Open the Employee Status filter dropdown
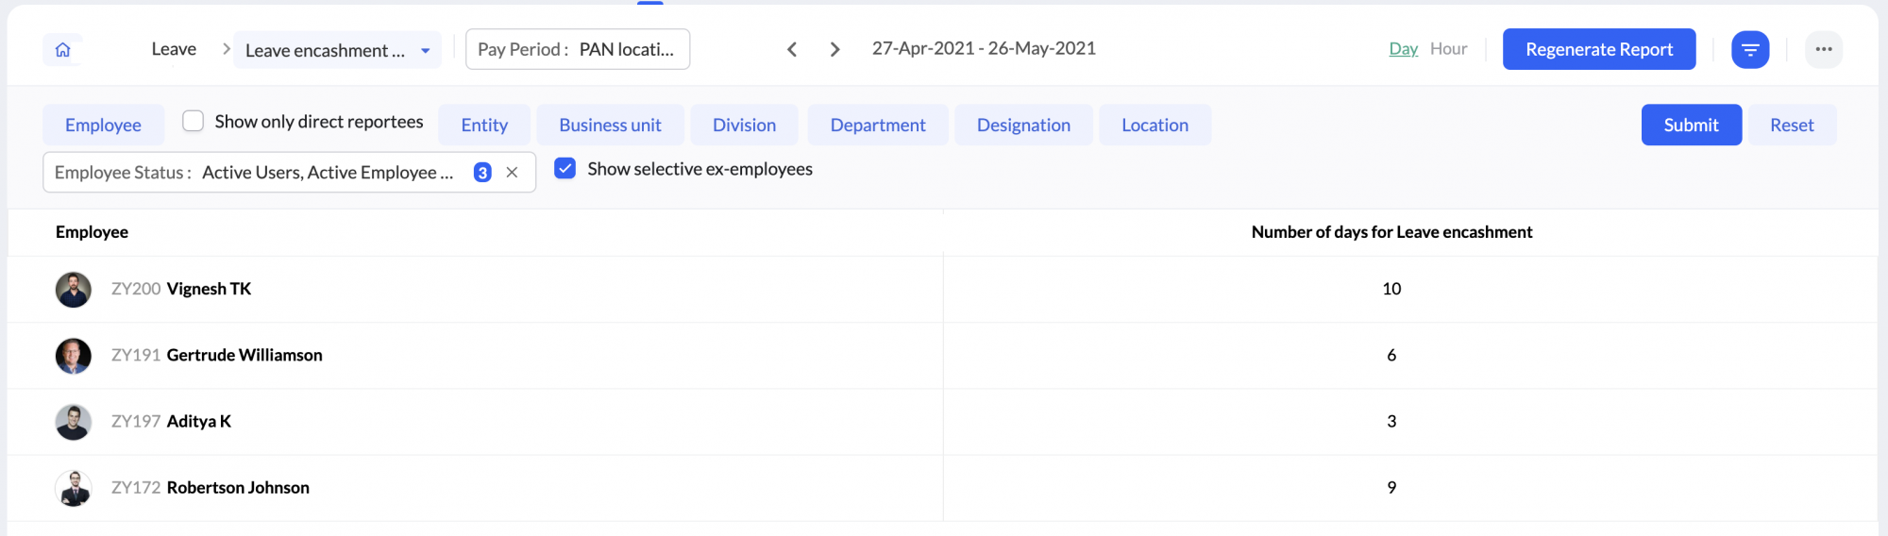This screenshot has width=1888, height=536. pos(255,173)
